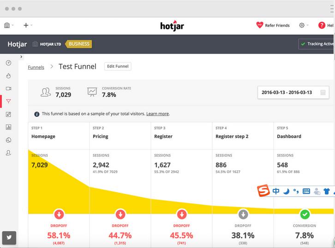This screenshot has height=248, width=335.
Task: Open Forms pencil-edit icon in sidebar
Action: point(9,114)
